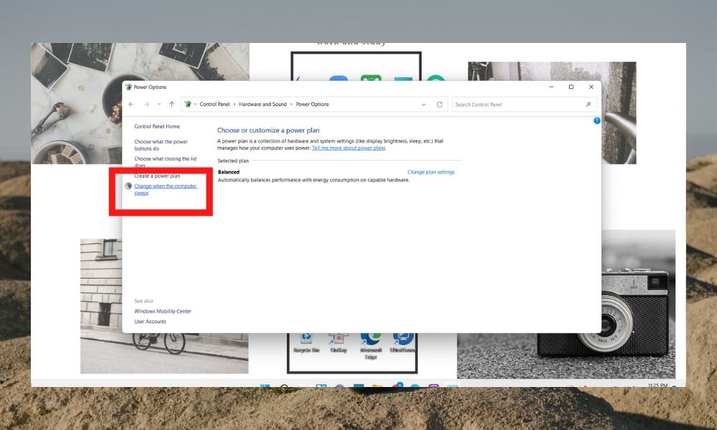Navigate back using the back arrow
Viewport: 717px width, 430px height.
(132, 104)
